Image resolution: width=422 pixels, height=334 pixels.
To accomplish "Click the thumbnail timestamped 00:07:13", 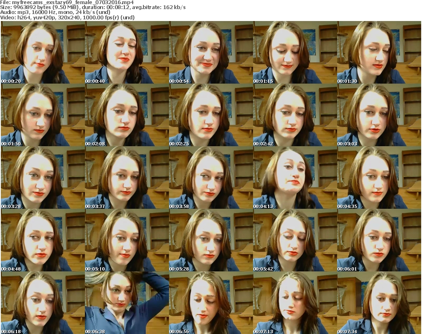I will (295, 303).
